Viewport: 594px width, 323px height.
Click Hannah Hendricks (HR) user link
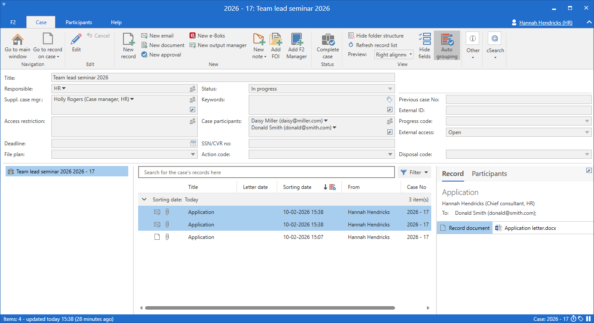coord(546,22)
